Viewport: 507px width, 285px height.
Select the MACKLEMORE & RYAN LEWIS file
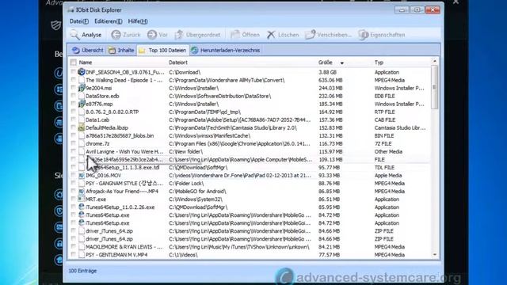pos(124,247)
